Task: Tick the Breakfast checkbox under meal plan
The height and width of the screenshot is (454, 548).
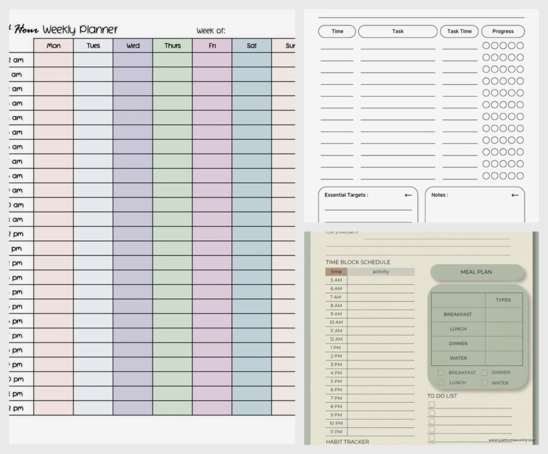Action: (x=440, y=373)
